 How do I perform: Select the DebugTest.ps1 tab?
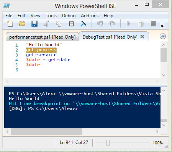coord(110,37)
